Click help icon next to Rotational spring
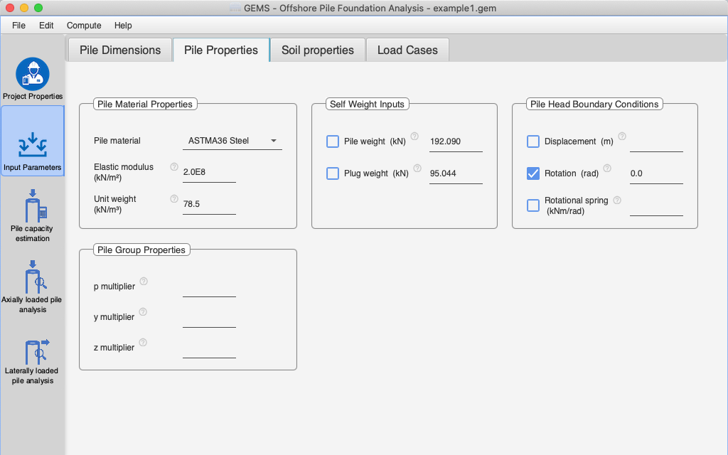 pyautogui.click(x=617, y=200)
